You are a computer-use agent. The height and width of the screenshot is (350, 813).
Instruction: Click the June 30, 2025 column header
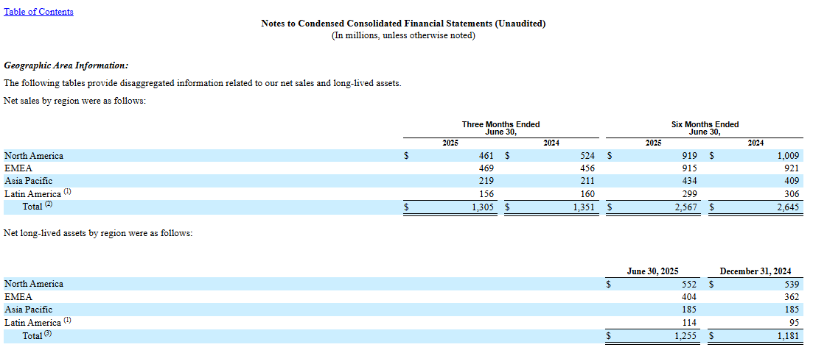[653, 271]
